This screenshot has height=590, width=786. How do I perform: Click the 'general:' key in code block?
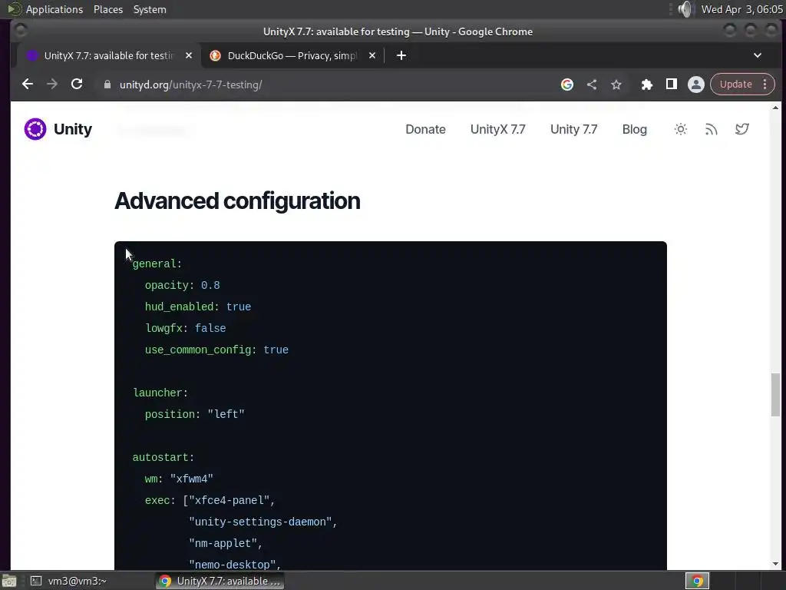click(157, 264)
